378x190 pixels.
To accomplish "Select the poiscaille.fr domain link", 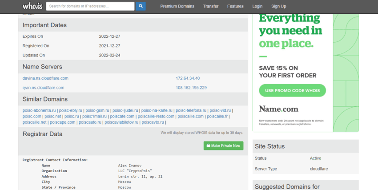I will [x=217, y=116].
